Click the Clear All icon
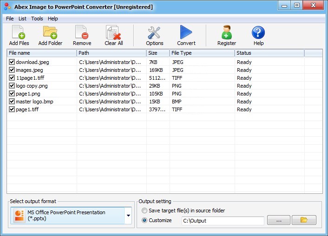 point(113,33)
